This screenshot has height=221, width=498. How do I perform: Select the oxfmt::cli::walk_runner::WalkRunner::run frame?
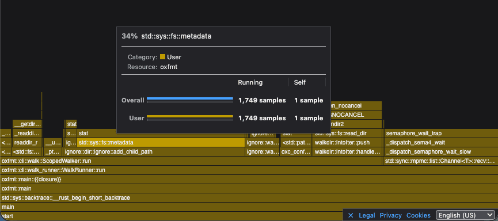[x=249, y=170]
